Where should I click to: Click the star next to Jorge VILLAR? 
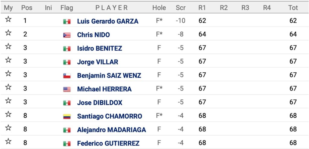(x=8, y=60)
